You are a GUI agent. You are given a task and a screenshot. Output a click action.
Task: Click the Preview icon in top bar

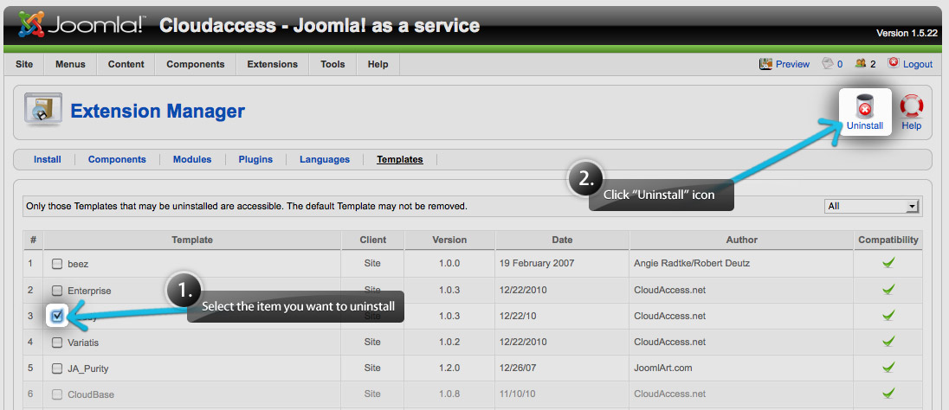point(765,63)
